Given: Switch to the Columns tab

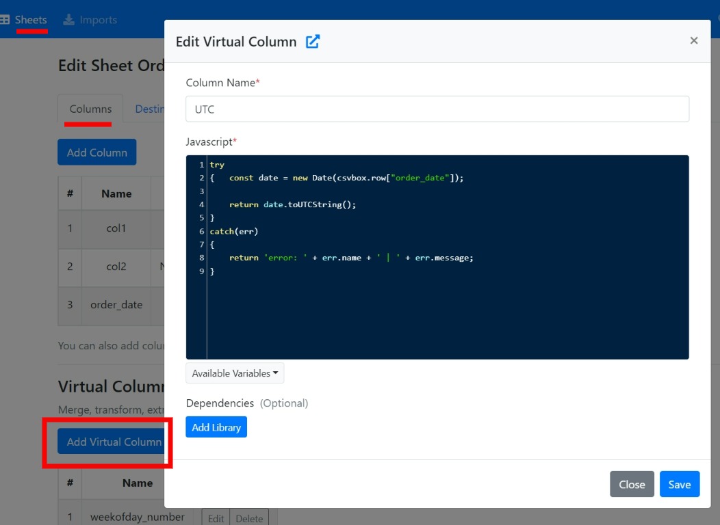Looking at the screenshot, I should 90,109.
